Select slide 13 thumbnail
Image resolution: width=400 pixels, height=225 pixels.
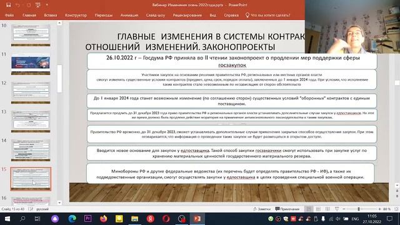click(x=31, y=122)
